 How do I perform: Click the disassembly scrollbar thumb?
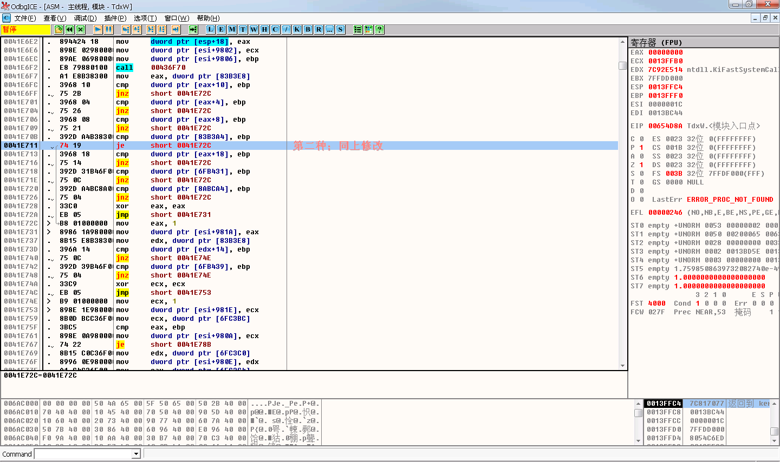pos(622,65)
